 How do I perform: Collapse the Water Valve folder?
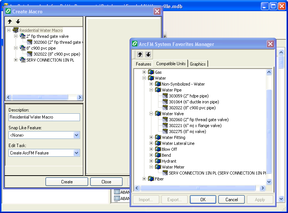tap(151, 114)
